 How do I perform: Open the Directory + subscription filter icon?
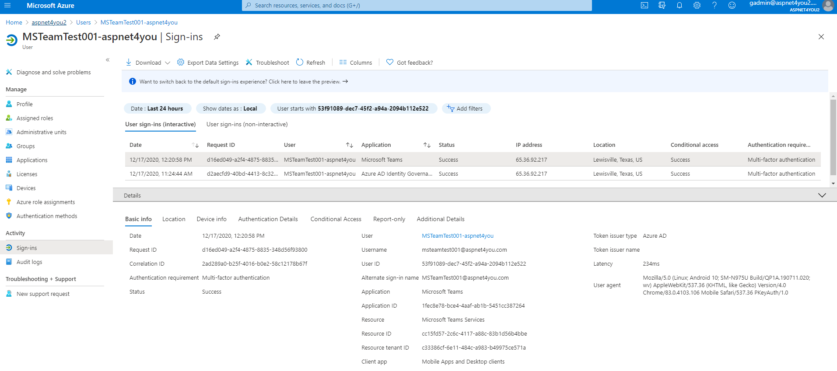click(x=662, y=6)
